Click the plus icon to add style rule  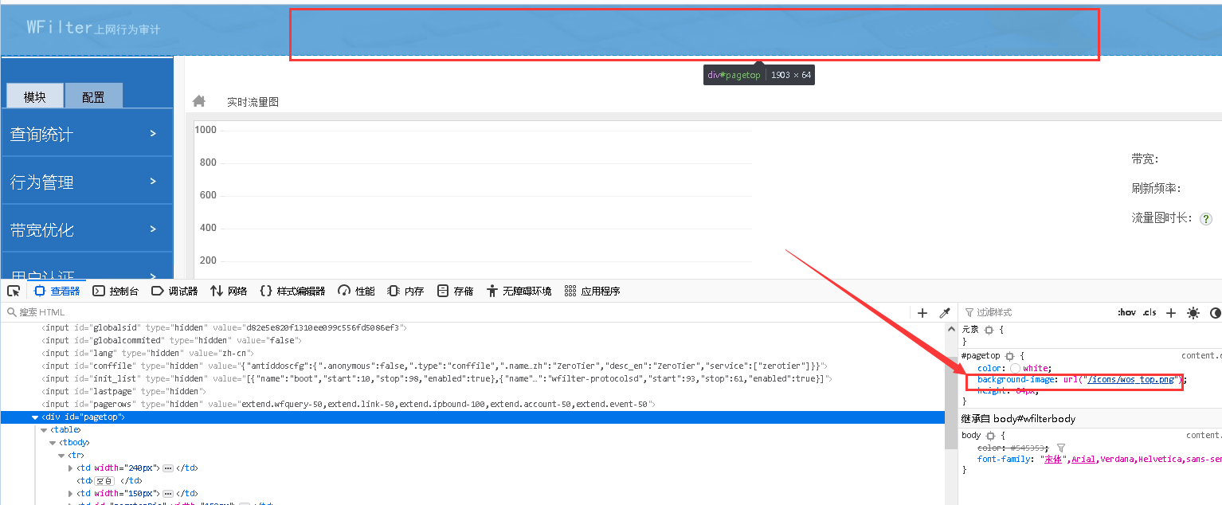point(1171,313)
